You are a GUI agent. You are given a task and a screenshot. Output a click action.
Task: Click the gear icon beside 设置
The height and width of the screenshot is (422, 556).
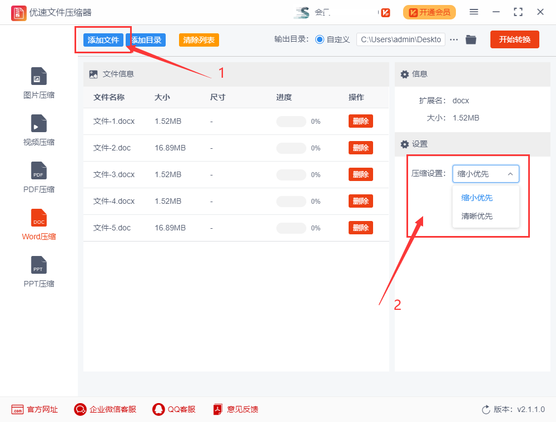coord(405,144)
